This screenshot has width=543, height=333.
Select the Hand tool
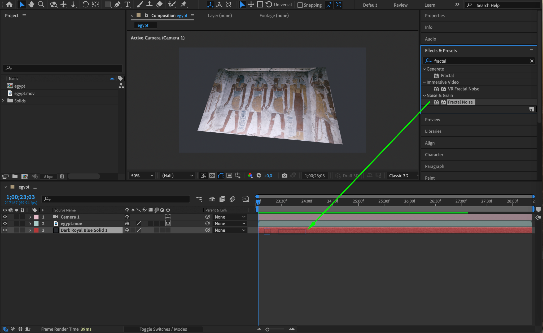32,5
